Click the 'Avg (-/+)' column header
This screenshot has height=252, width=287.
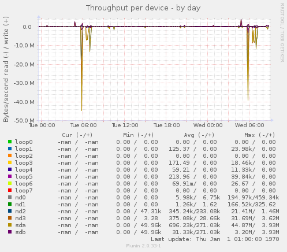pos(199,135)
